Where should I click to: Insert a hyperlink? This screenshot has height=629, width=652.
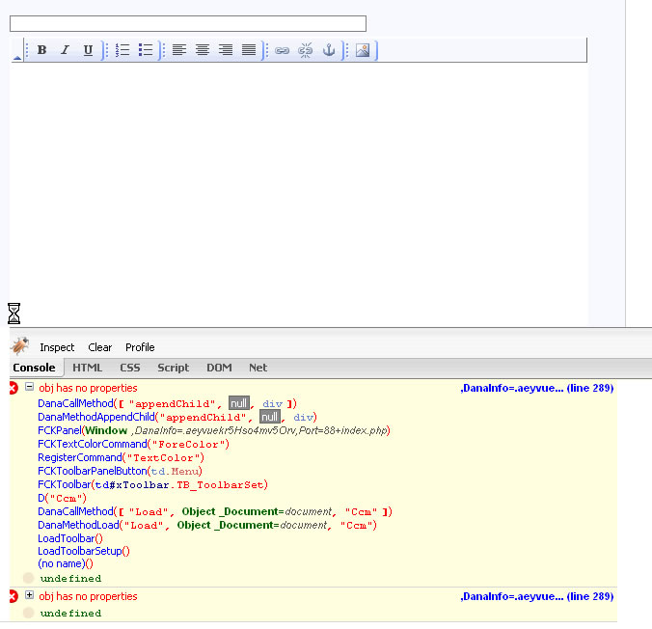[x=282, y=51]
